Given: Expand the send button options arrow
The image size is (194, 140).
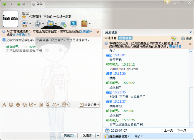Looking at the screenshot, I should click(x=98, y=136).
